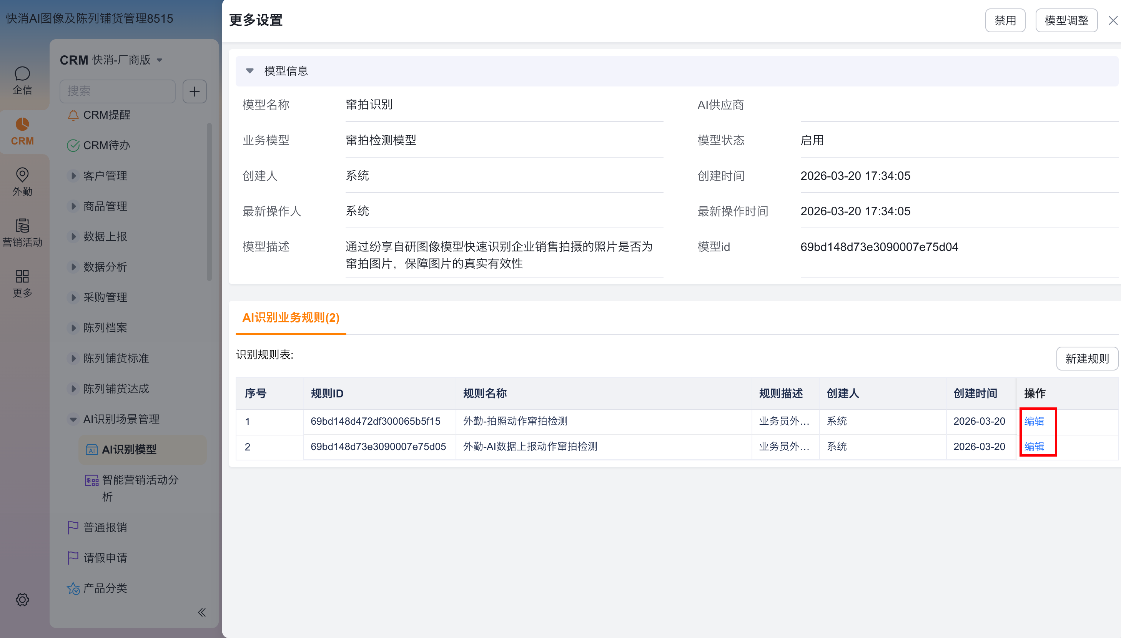Open the CRM提醒 bell item
This screenshot has width=1121, height=638.
tap(106, 115)
